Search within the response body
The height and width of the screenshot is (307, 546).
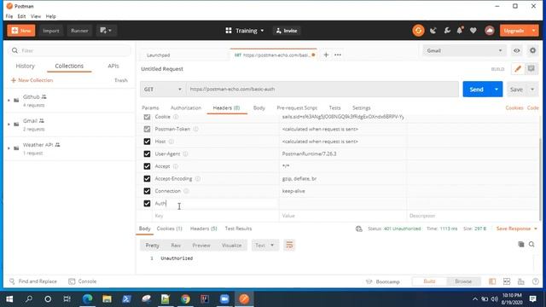(x=531, y=245)
